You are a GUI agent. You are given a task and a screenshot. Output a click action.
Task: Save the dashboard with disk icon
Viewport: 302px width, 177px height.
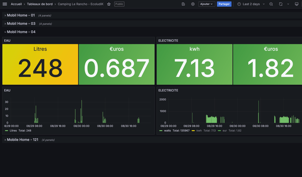[183, 4]
